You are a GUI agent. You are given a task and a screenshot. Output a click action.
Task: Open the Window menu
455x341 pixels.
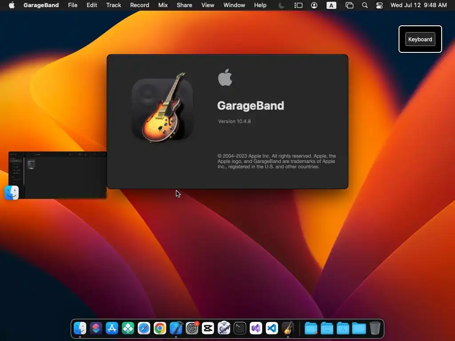coord(234,5)
